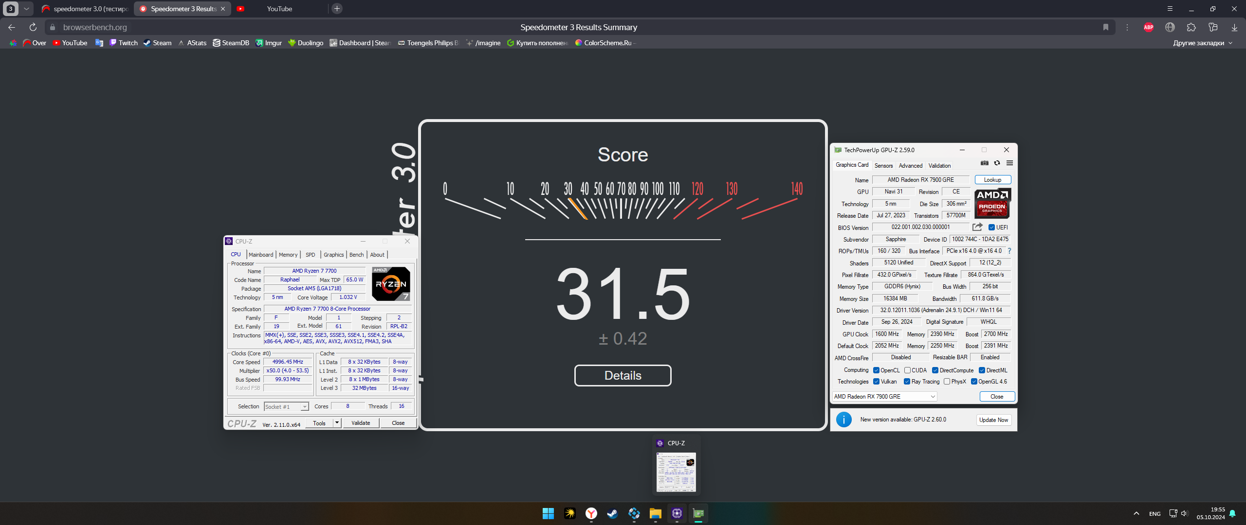Click the Update Now button
Screen dimensions: 1246x525
pos(993,420)
